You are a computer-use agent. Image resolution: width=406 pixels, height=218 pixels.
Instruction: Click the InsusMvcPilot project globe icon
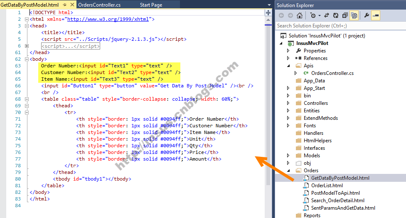[x=291, y=44]
